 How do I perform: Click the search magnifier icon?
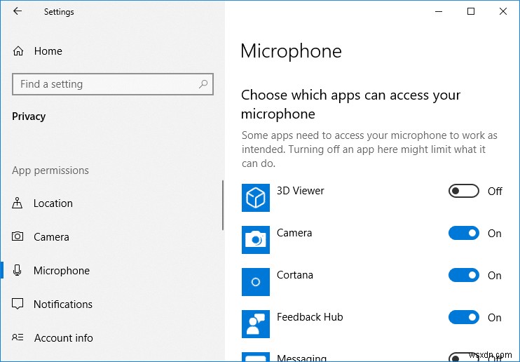203,84
